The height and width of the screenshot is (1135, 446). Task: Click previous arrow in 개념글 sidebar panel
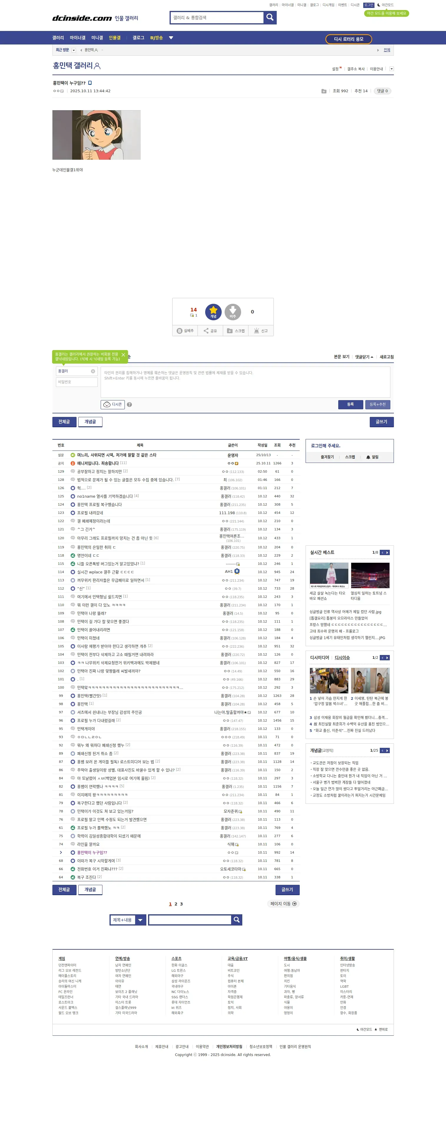click(383, 751)
